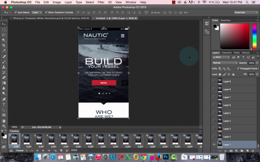
Task: Show Layer 5 visibility
Action: point(214,113)
